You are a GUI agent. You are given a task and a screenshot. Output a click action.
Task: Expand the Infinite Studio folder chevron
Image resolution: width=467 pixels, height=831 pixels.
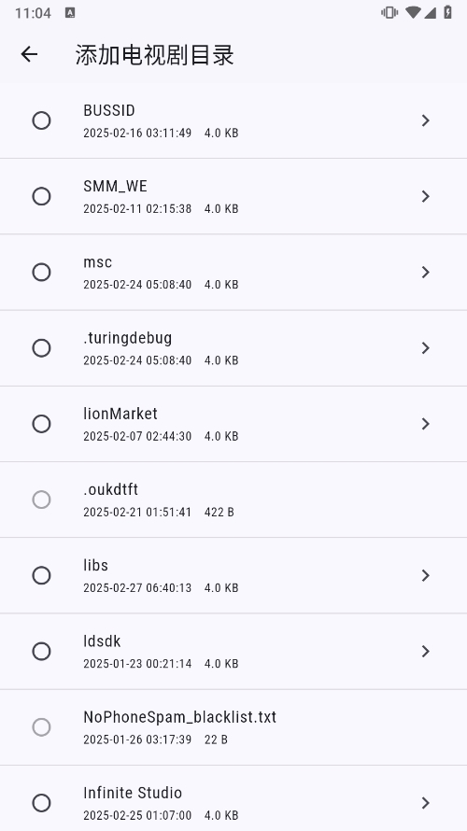pyautogui.click(x=425, y=802)
